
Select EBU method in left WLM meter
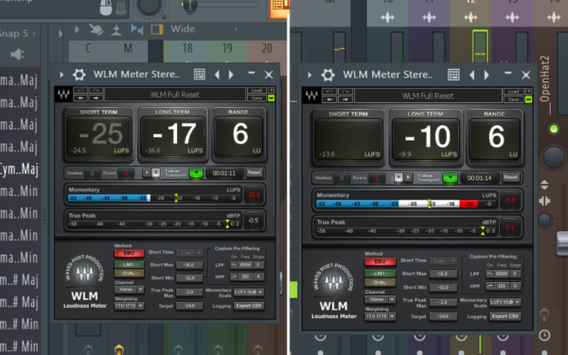coord(129,253)
